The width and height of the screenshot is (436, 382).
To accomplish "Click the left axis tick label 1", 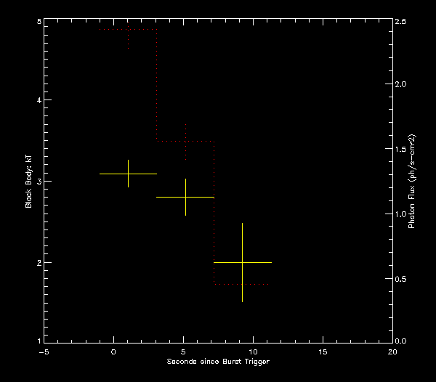I will 39,341.
